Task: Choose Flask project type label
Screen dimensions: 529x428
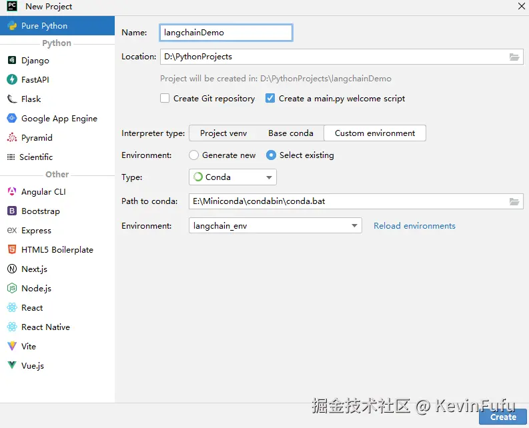Action: tap(31, 99)
